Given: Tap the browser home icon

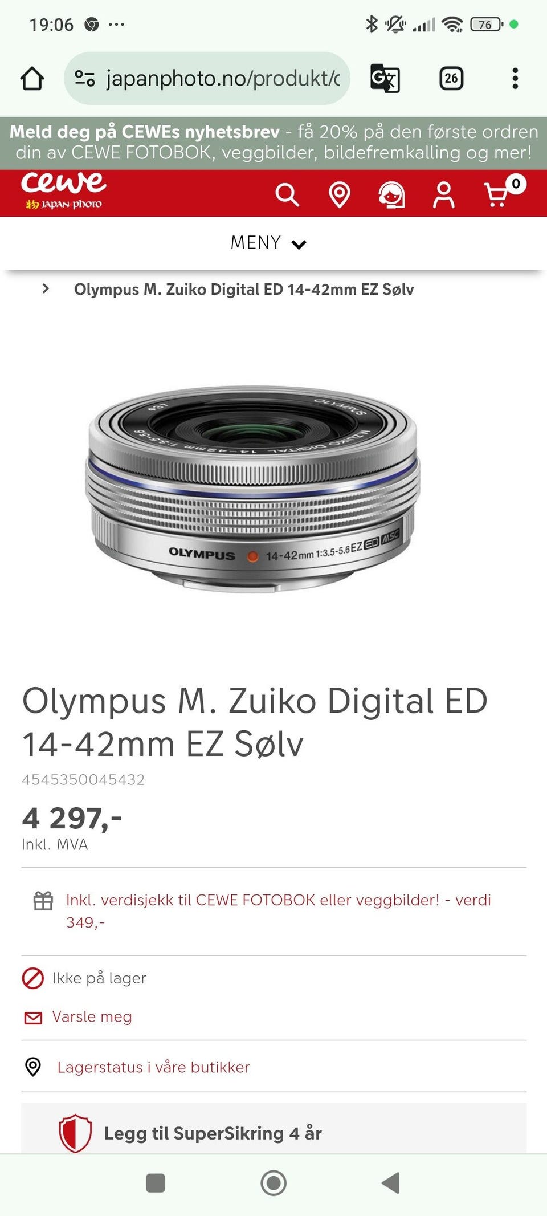Looking at the screenshot, I should click(x=32, y=79).
